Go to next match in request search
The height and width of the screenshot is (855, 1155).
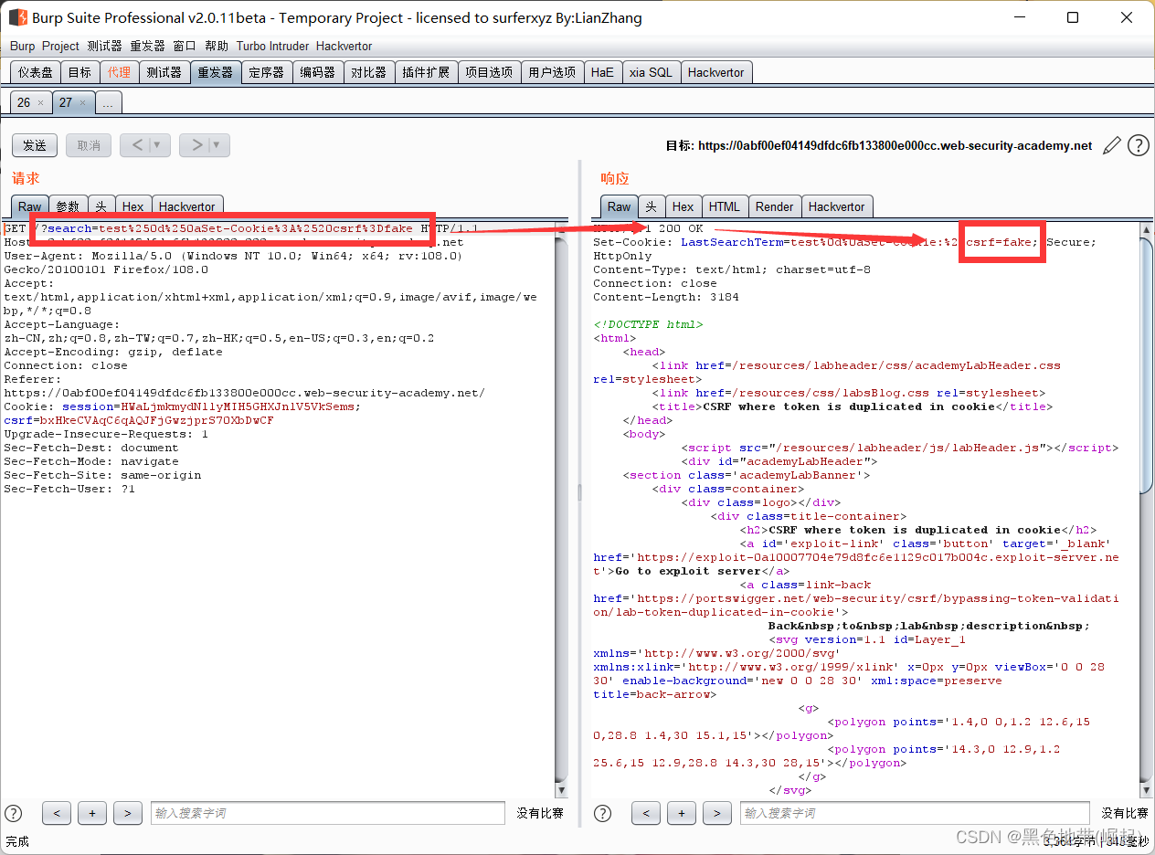point(128,813)
